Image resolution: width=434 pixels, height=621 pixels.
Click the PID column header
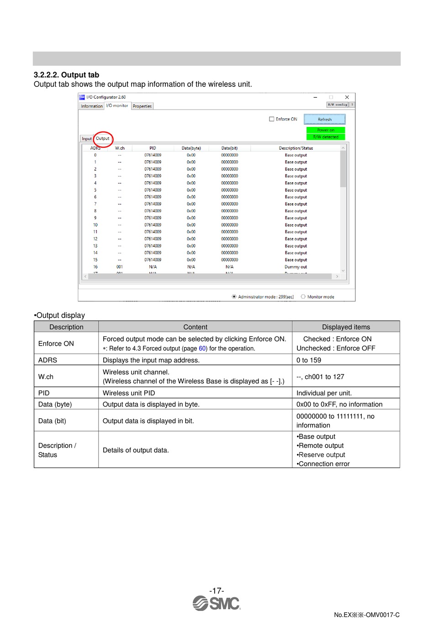tap(153, 148)
